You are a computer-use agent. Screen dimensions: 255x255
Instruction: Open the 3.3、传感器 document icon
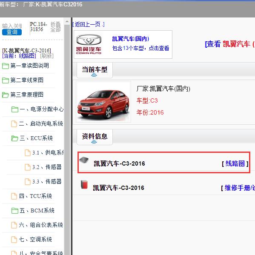coord(28,182)
